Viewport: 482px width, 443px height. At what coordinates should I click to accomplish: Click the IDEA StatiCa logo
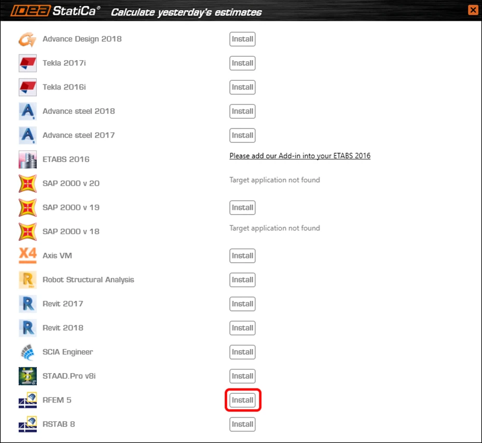click(56, 11)
